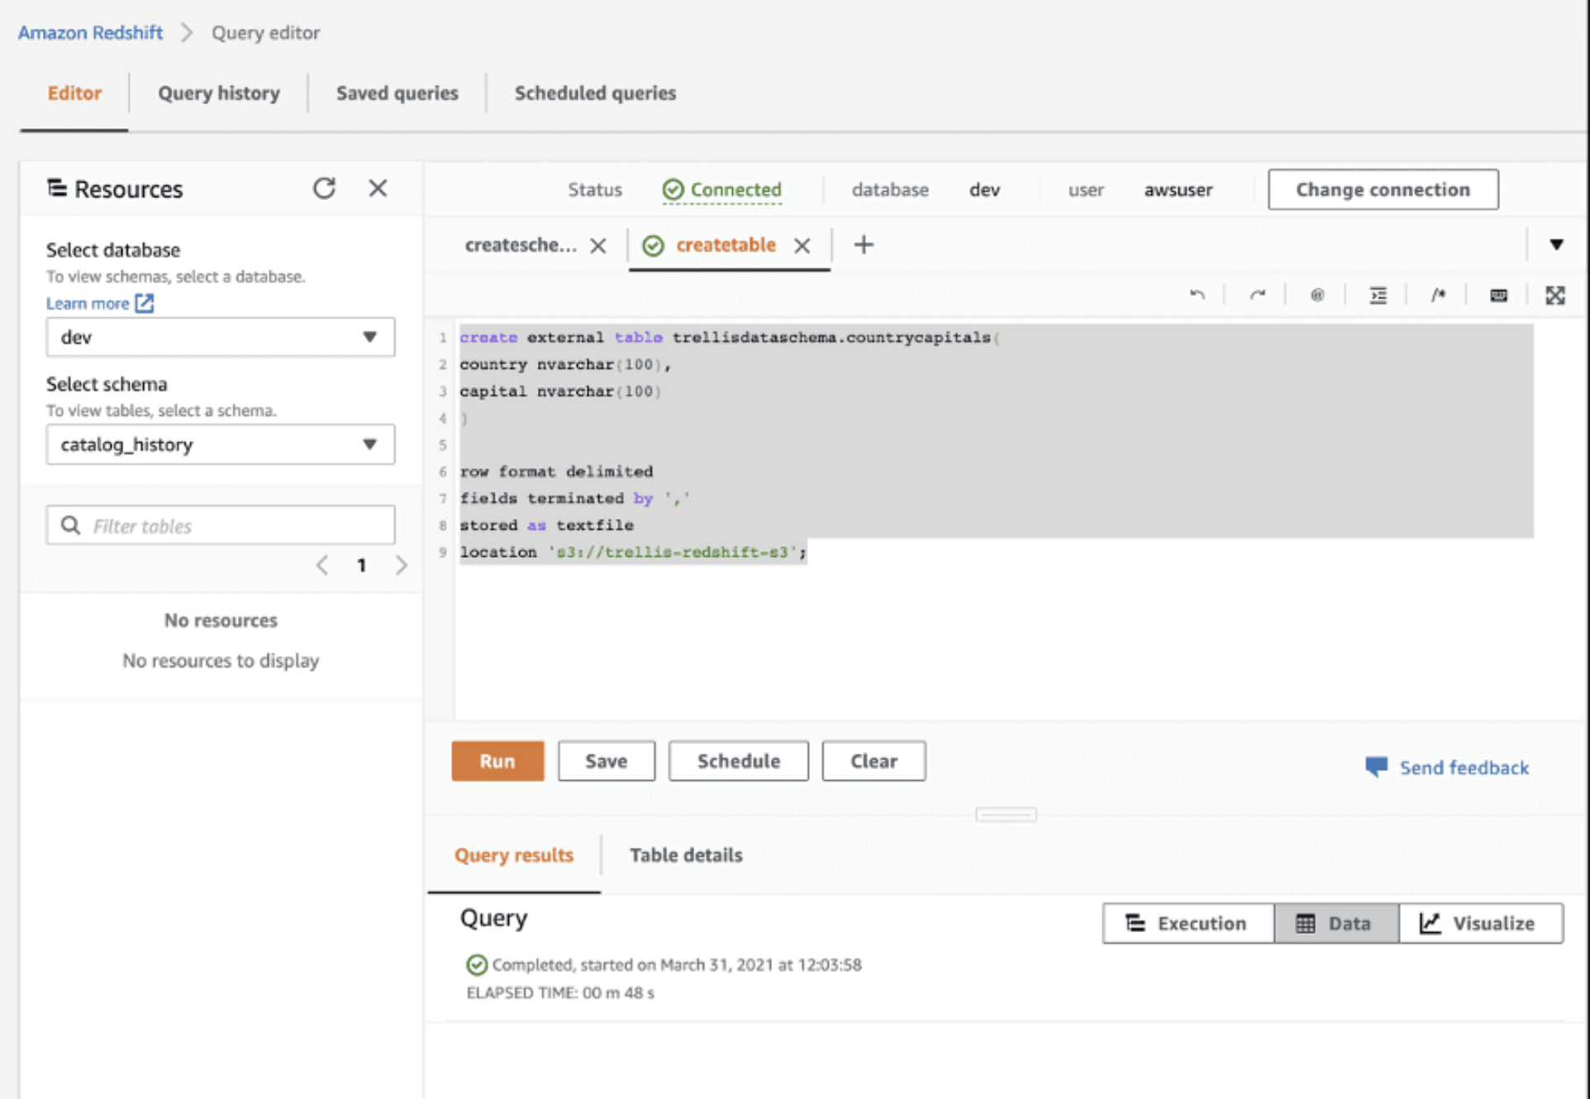
Task: Click the undo icon in editor toolbar
Action: click(1197, 295)
